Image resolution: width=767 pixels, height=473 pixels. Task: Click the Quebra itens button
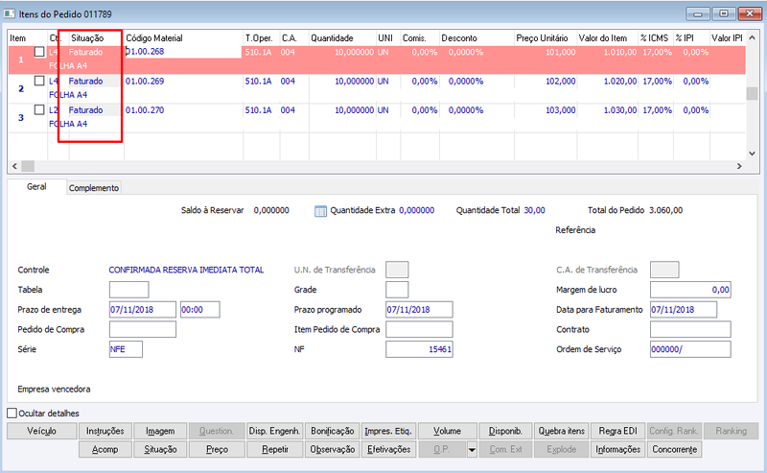pos(562,431)
